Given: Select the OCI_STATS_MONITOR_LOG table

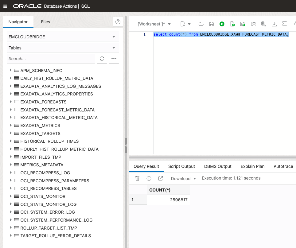Looking at the screenshot, I should pos(48,204).
